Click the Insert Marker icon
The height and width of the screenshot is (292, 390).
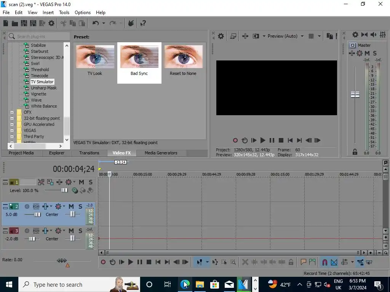[x=303, y=262]
